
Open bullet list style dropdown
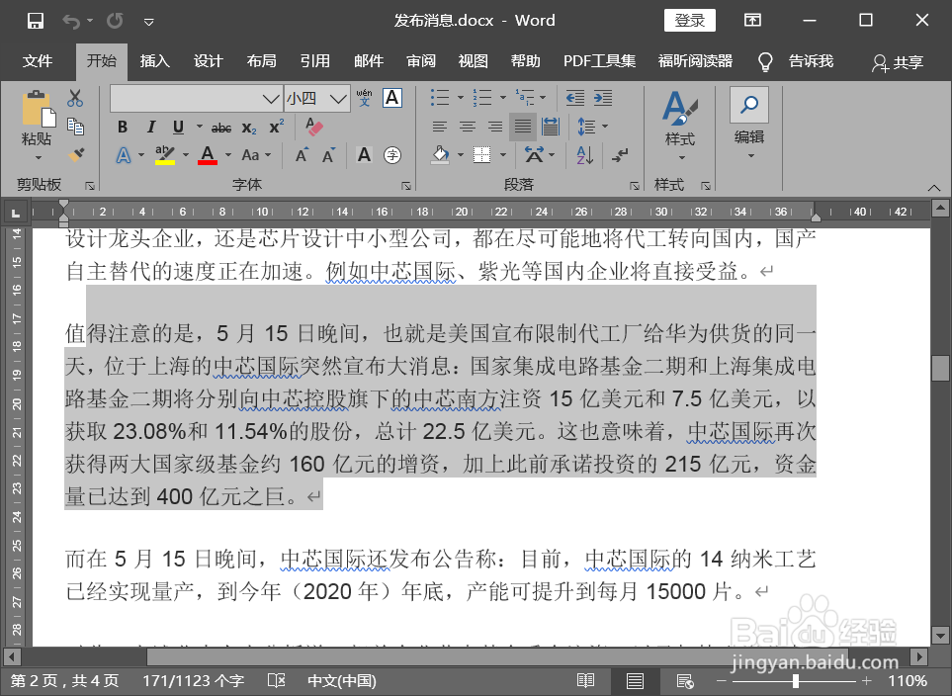pyautogui.click(x=461, y=98)
